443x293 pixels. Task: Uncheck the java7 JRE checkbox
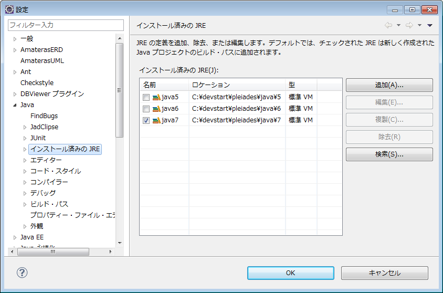click(146, 121)
